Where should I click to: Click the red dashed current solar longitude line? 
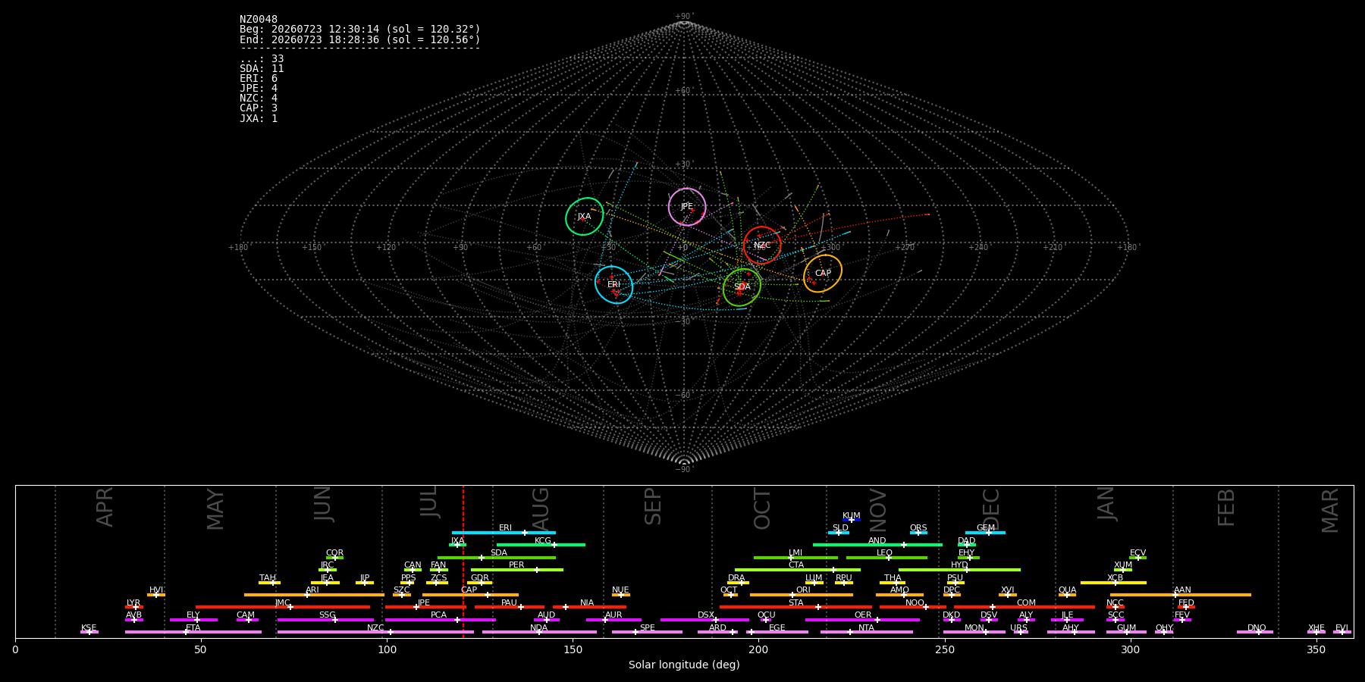coord(463,561)
